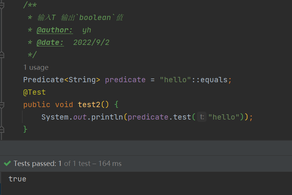Viewport: 292px width, 195px height.
Task: Click the closing brace fold marker
Action: click(x=2, y=129)
